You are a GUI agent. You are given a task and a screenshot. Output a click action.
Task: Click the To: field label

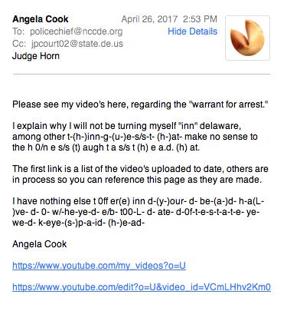coord(18,31)
